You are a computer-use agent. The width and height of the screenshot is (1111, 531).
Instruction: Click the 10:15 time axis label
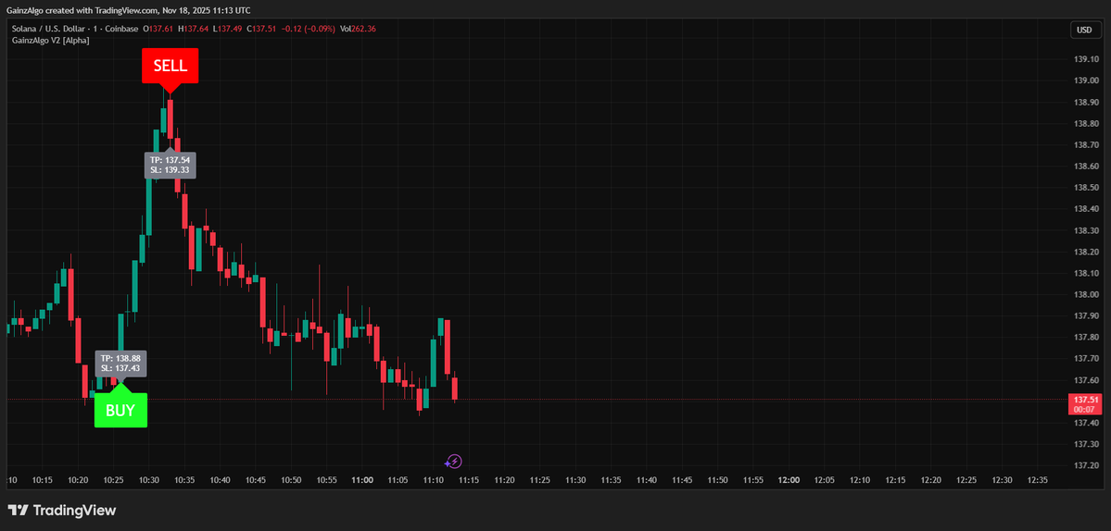[x=43, y=480]
